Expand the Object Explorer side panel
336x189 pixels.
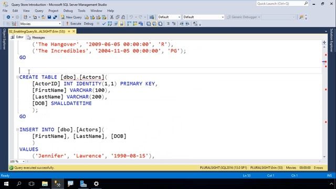click(x=4, y=39)
